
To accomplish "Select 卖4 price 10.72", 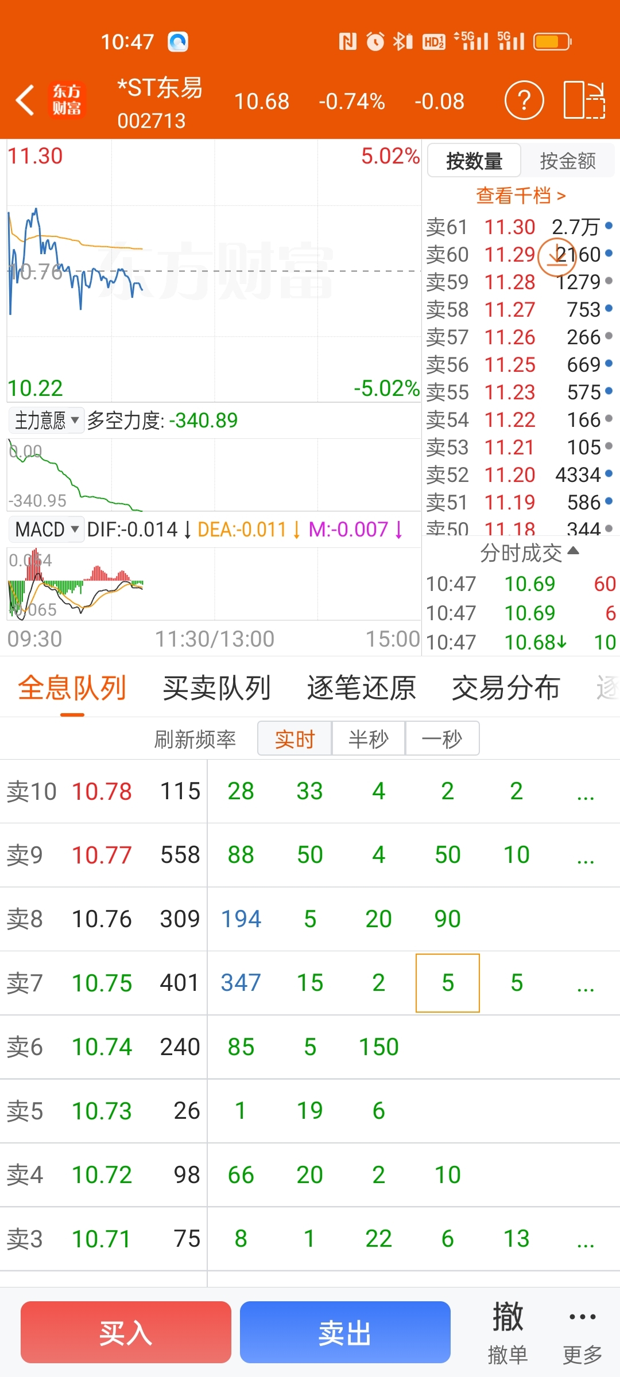I will (x=102, y=1175).
